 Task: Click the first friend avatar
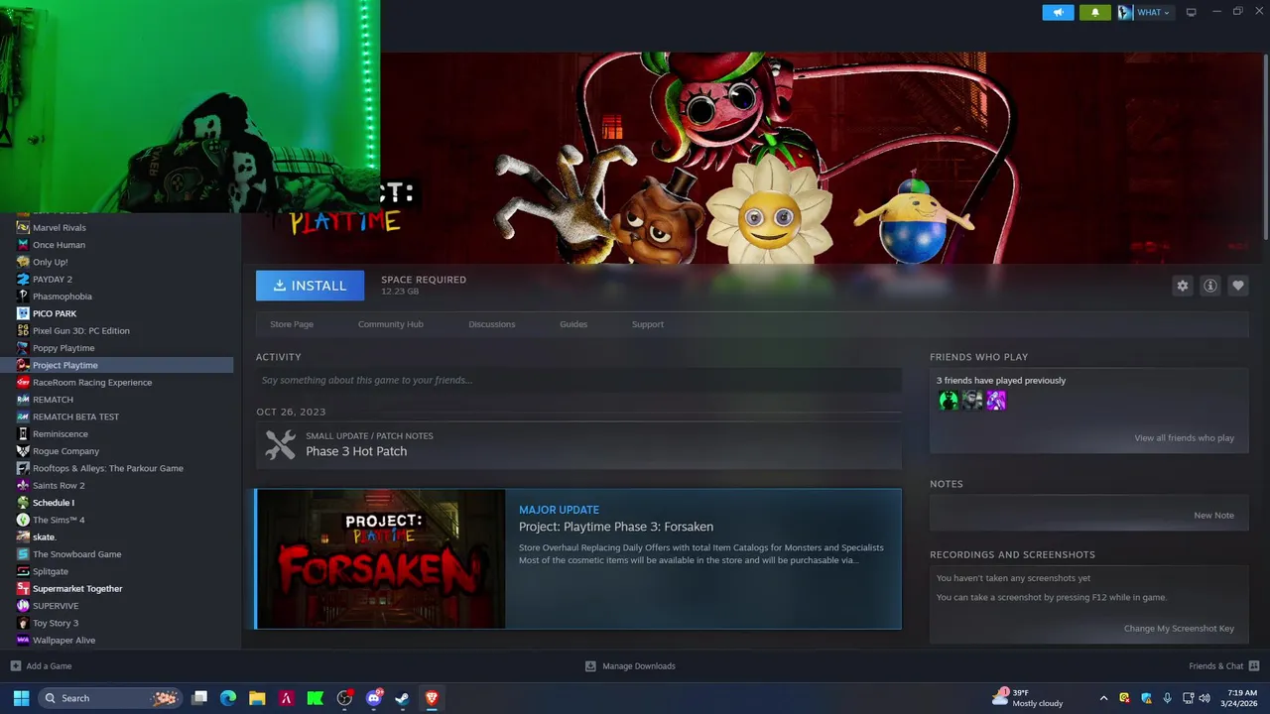949,401
